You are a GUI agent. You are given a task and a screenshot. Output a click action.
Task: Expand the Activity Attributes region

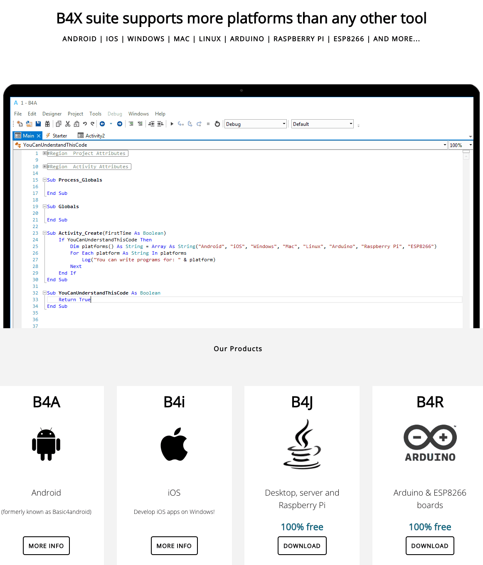44,167
